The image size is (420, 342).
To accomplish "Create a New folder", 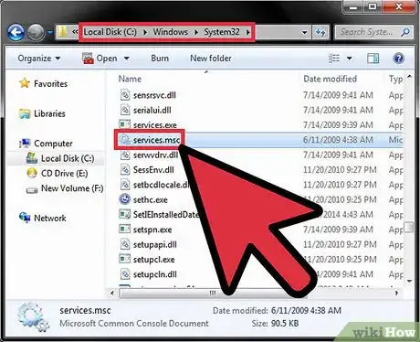I will click(211, 58).
